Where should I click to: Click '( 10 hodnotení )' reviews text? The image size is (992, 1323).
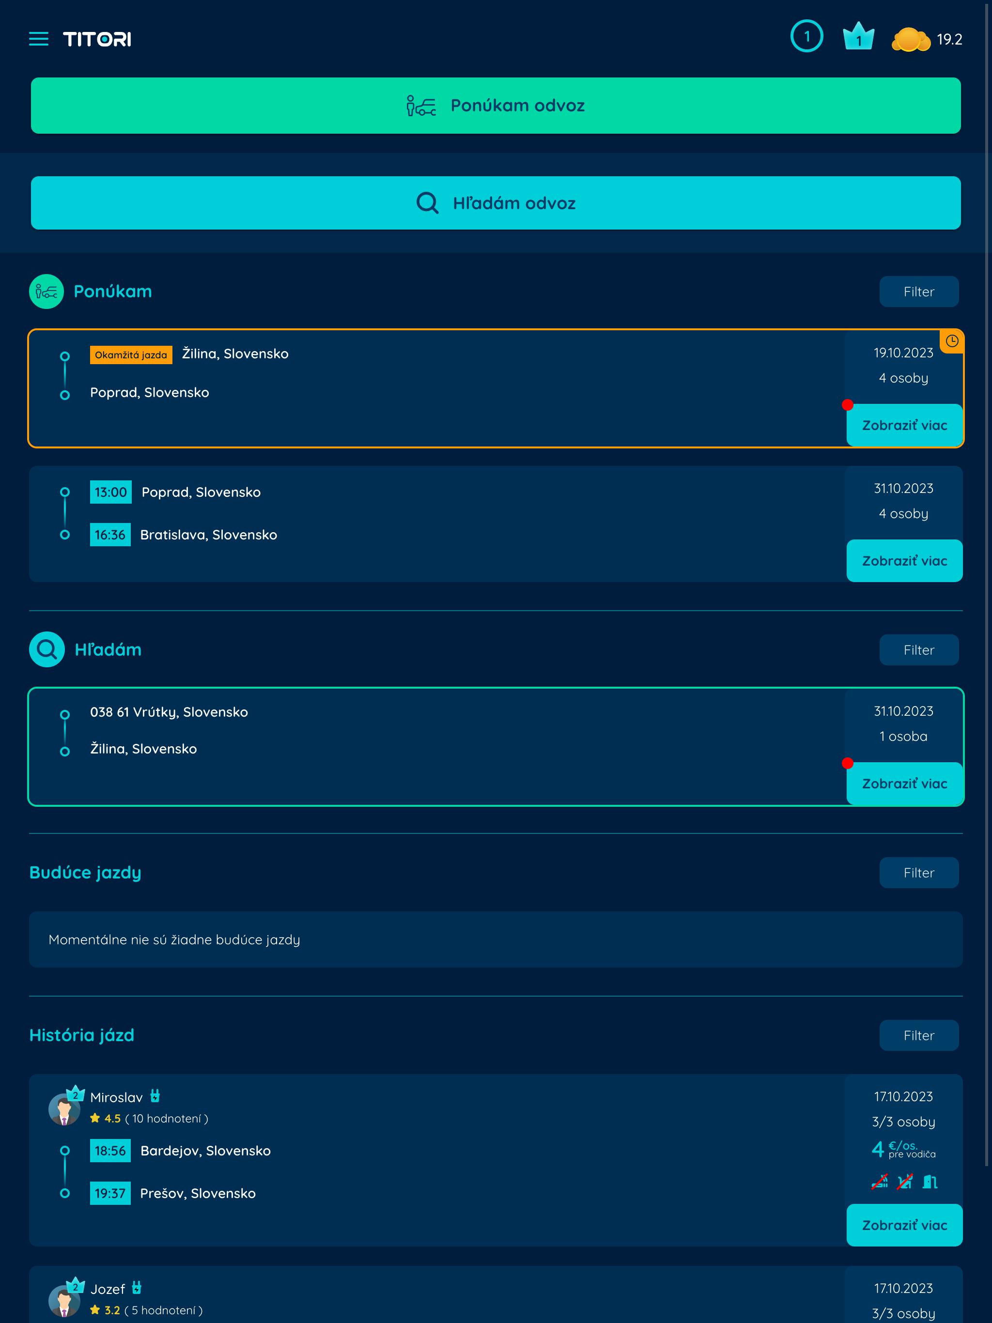(x=166, y=1119)
